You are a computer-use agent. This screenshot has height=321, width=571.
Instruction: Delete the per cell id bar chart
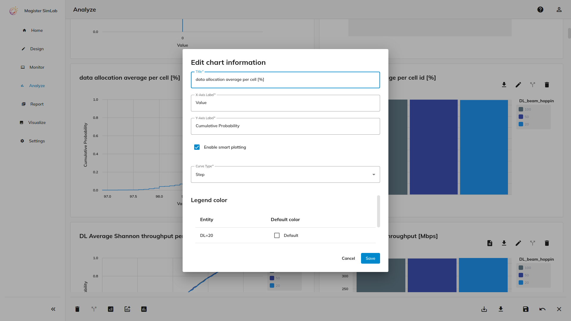coord(547,85)
